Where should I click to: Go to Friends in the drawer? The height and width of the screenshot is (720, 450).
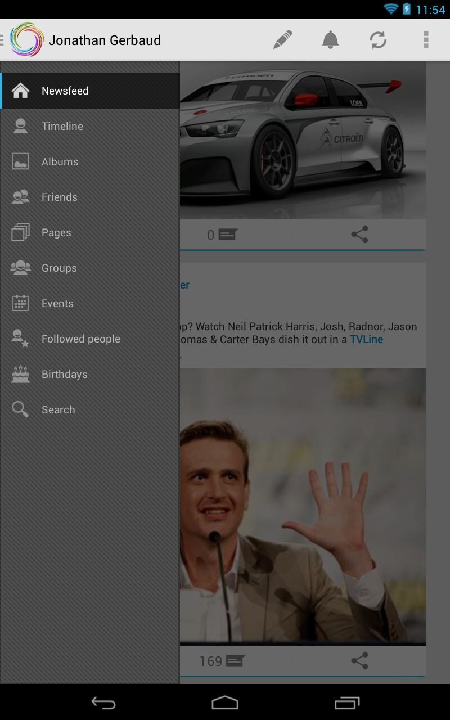pos(90,197)
